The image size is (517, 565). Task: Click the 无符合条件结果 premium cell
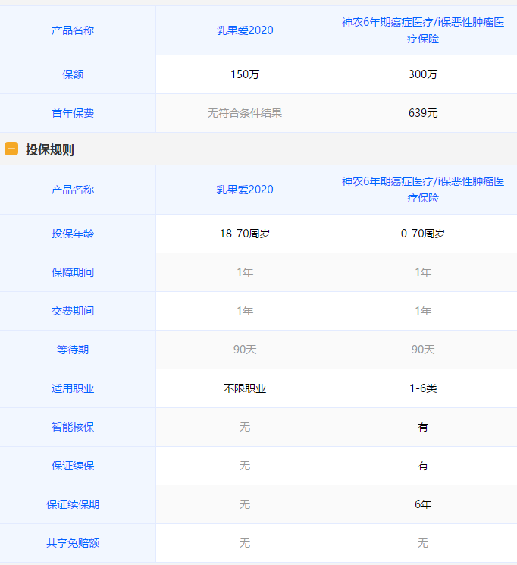point(245,113)
